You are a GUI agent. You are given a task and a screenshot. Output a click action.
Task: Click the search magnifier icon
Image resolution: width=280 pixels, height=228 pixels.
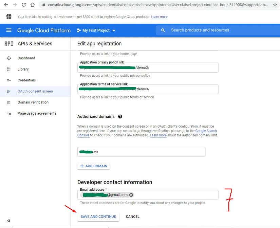tap(163, 30)
